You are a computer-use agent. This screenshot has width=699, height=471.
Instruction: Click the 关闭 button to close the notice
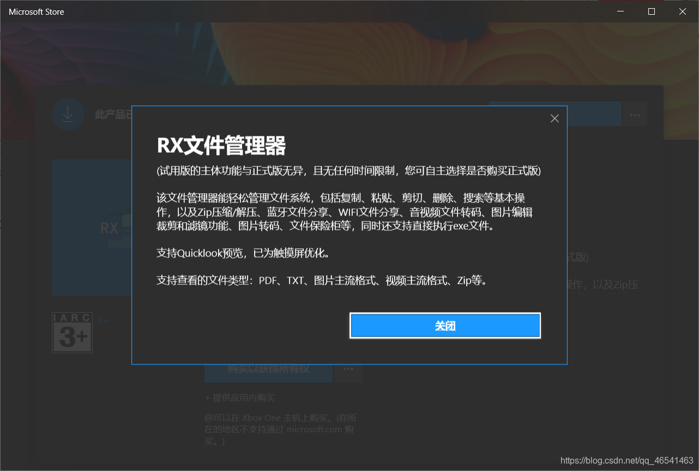point(445,325)
